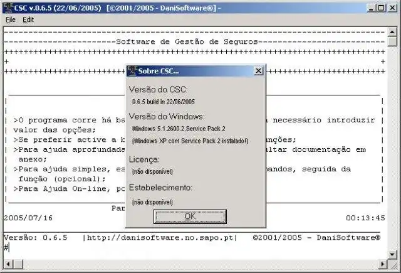
Task: Click the CSC main window title icon
Action: coord(8,8)
